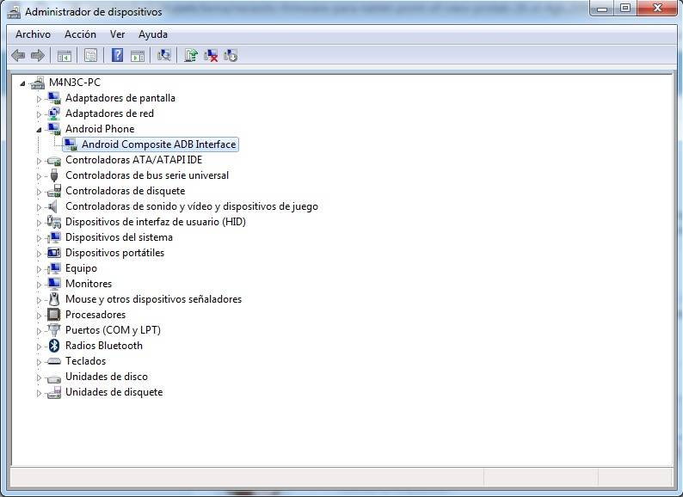Toggle the action pane toolbar icon
Screen dimensions: 683x497
[138, 55]
